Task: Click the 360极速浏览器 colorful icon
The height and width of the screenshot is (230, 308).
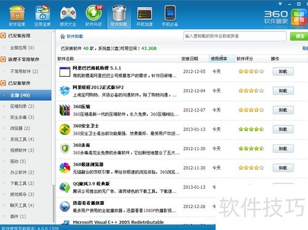Action: (x=65, y=168)
